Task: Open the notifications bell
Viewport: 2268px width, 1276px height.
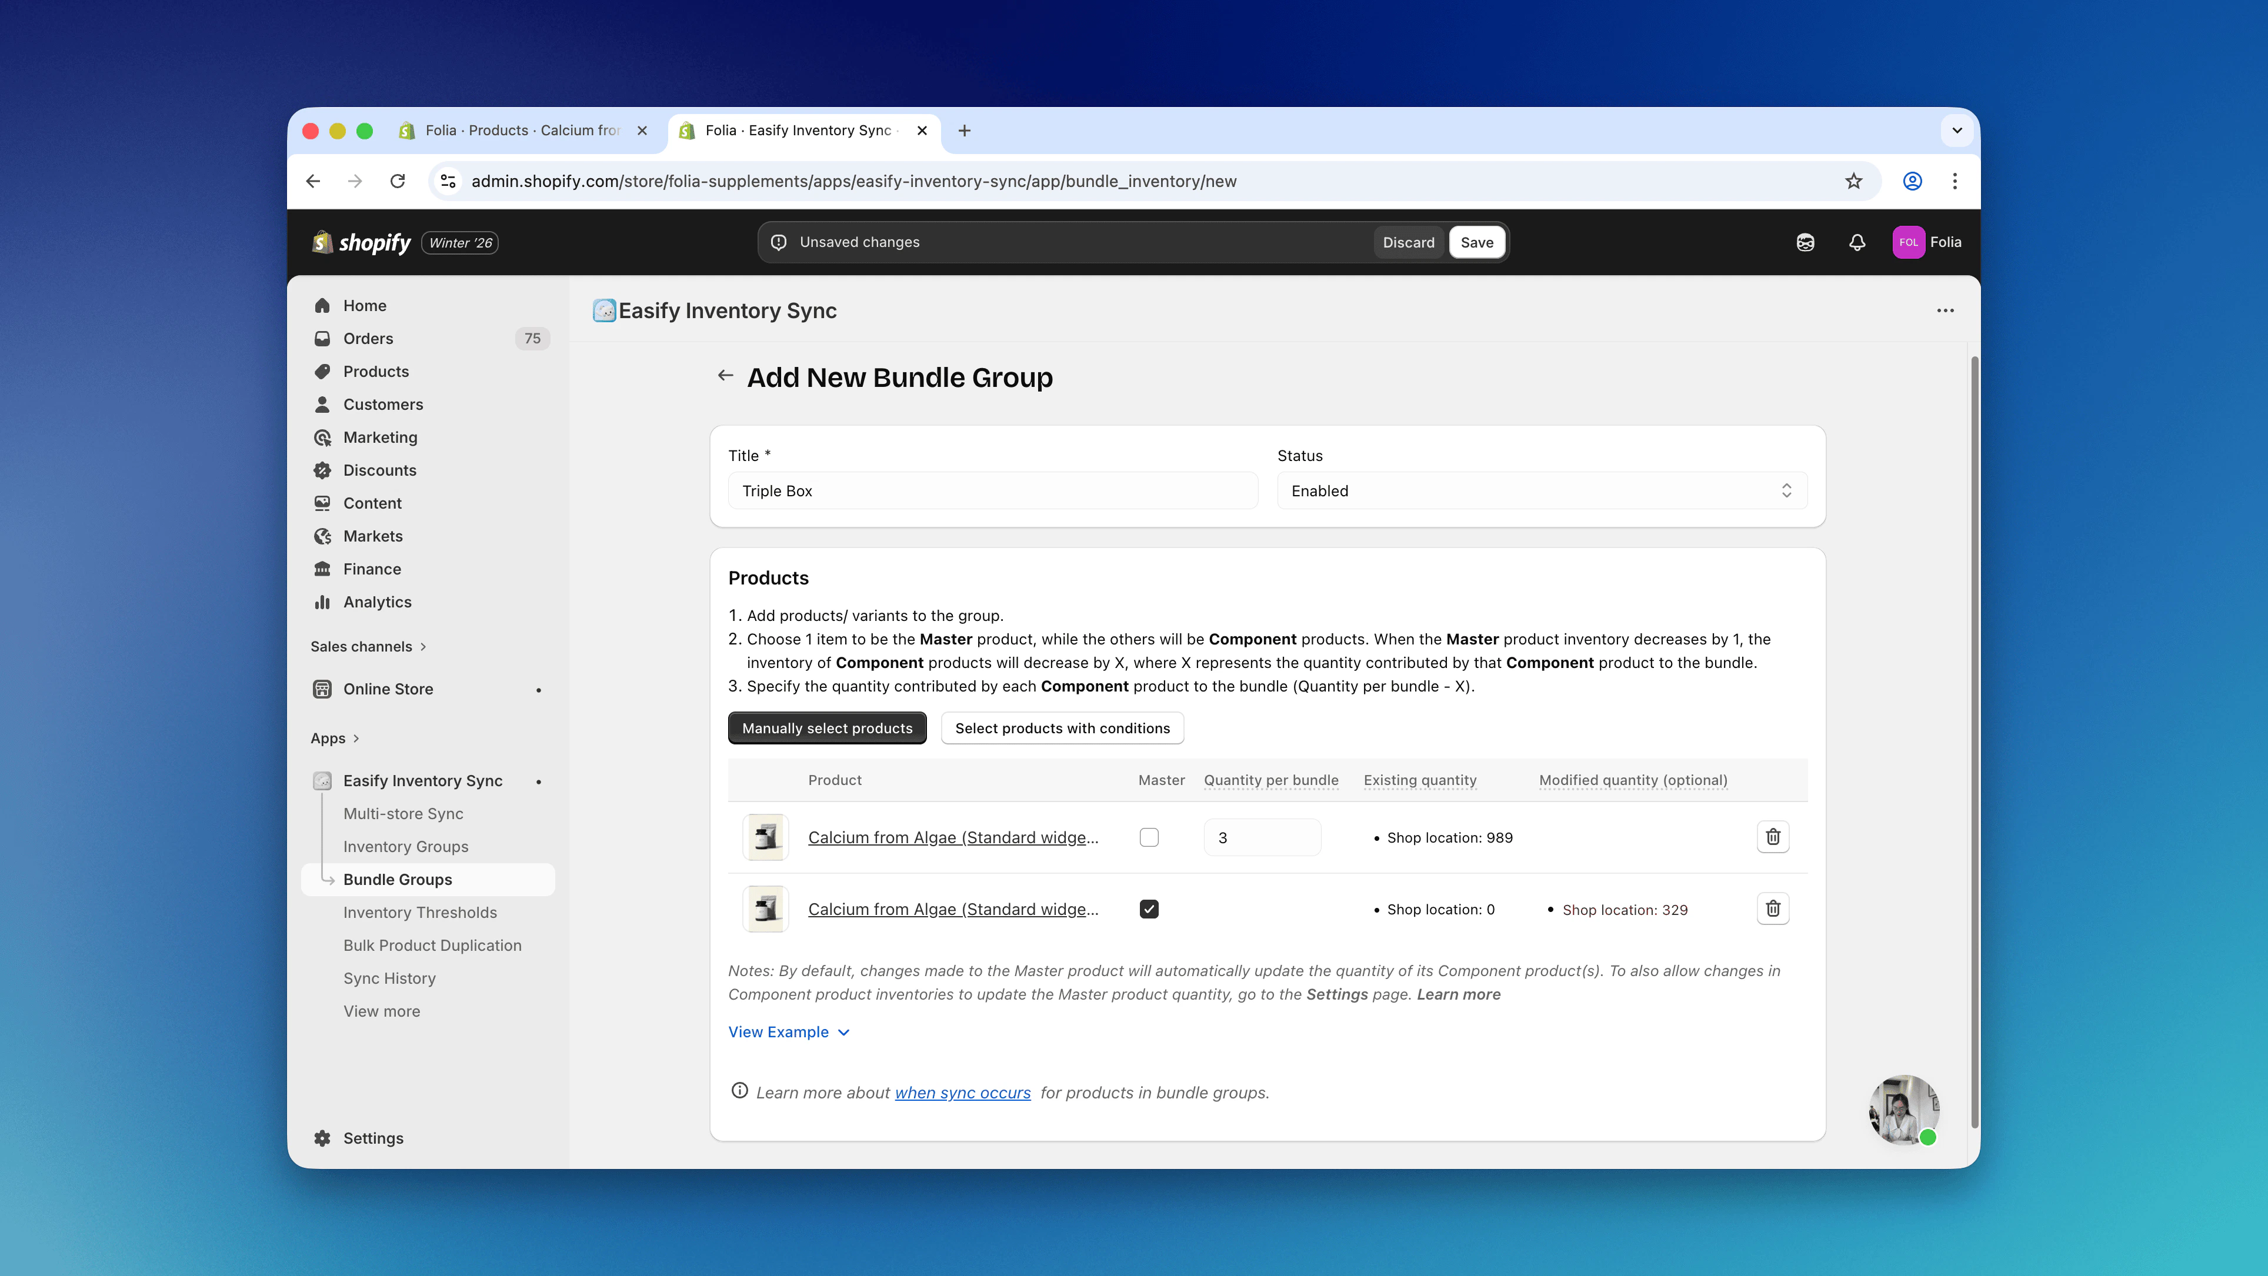Action: click(1857, 242)
